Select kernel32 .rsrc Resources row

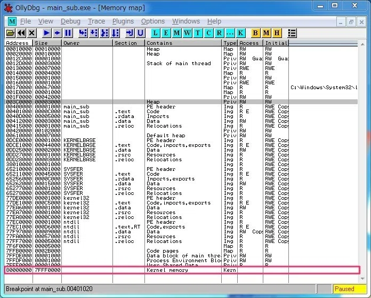tap(181, 213)
